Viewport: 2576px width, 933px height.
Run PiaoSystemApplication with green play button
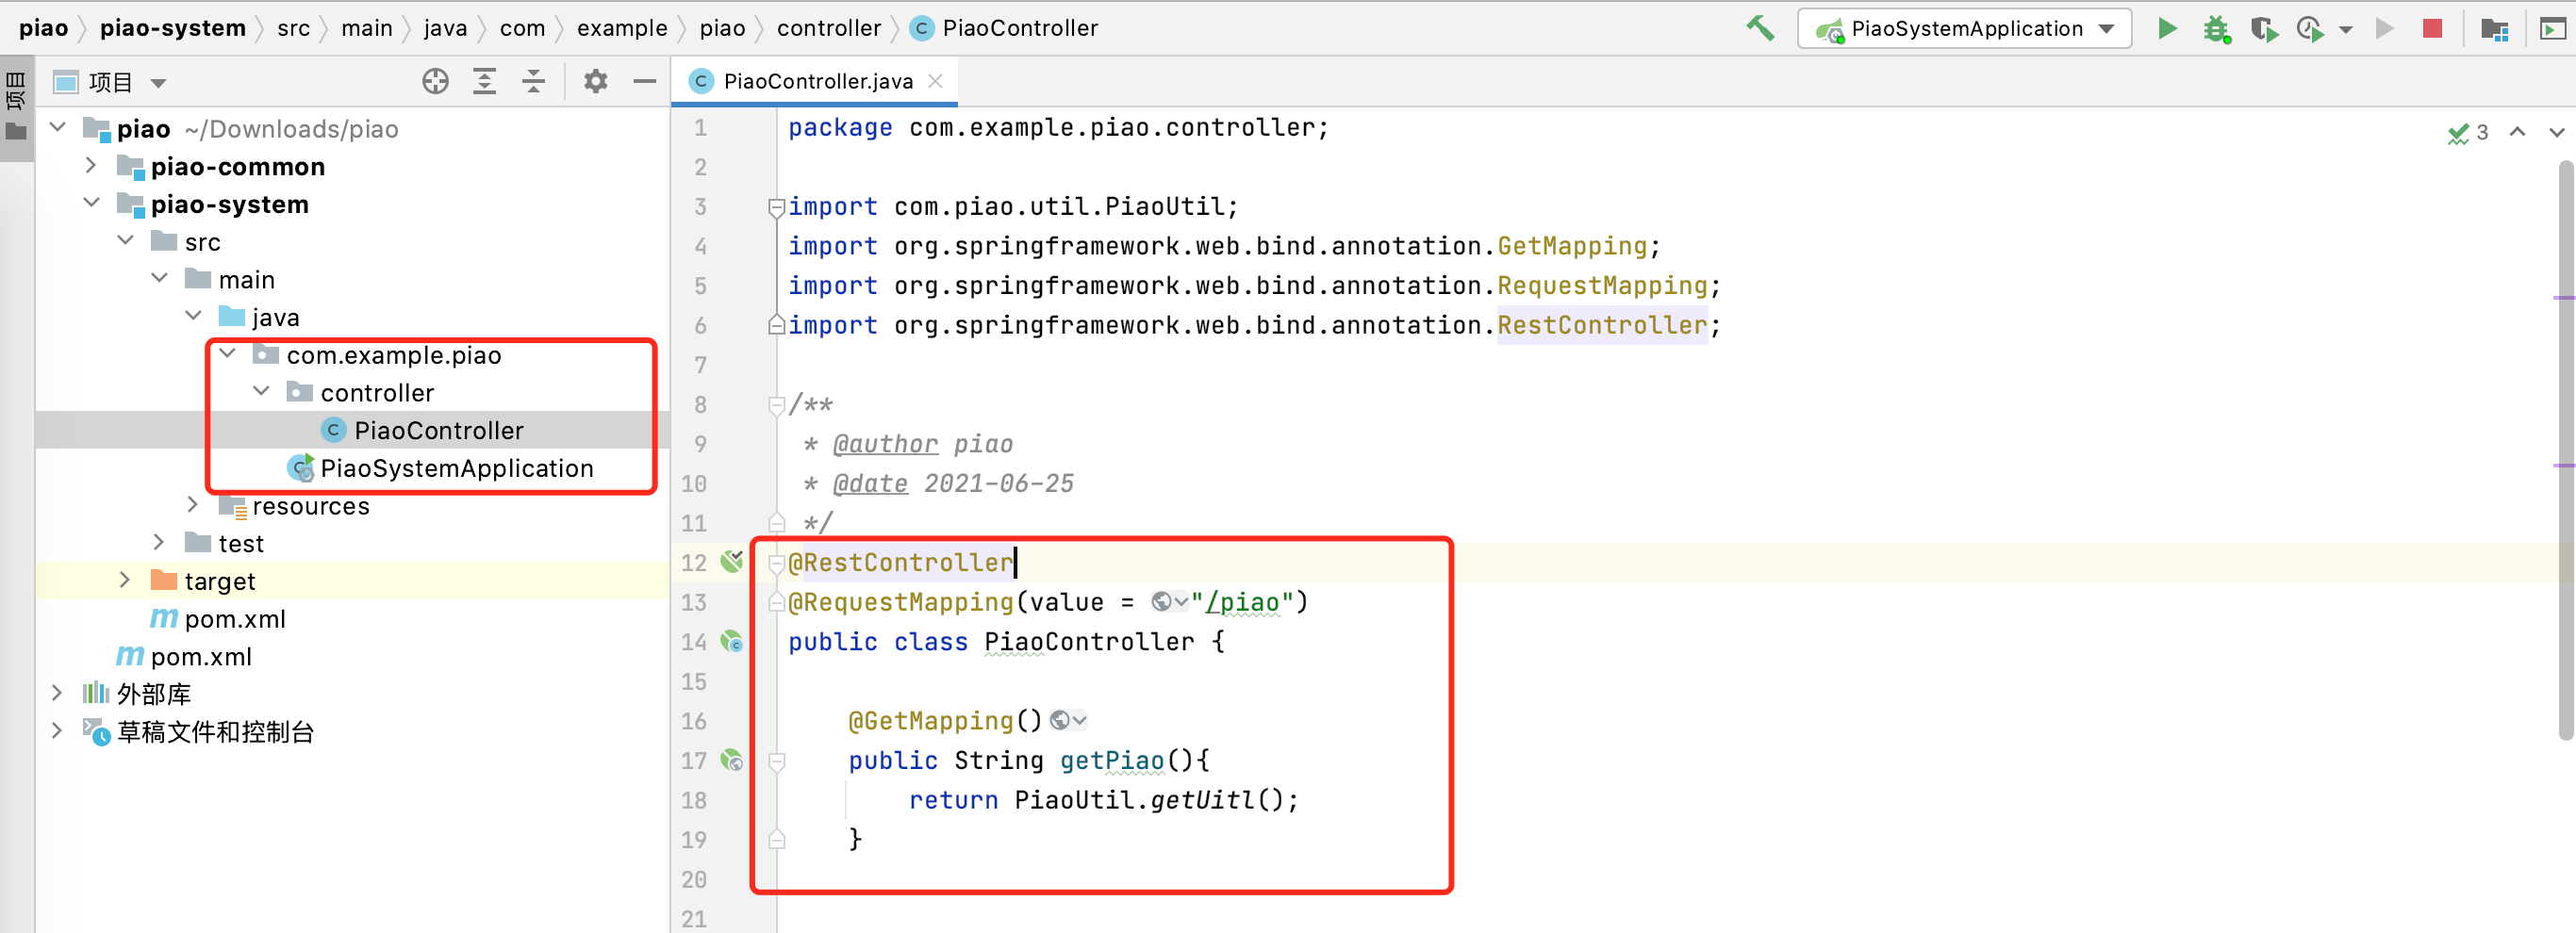pos(2166,28)
